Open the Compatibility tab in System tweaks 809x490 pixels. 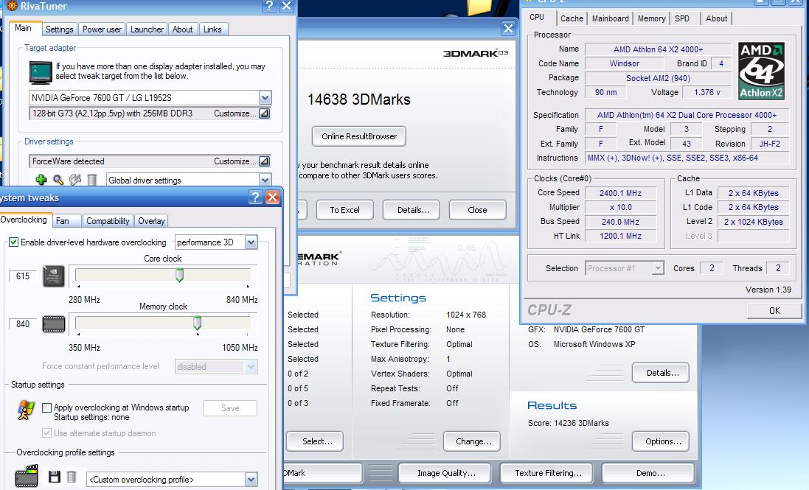tap(108, 220)
